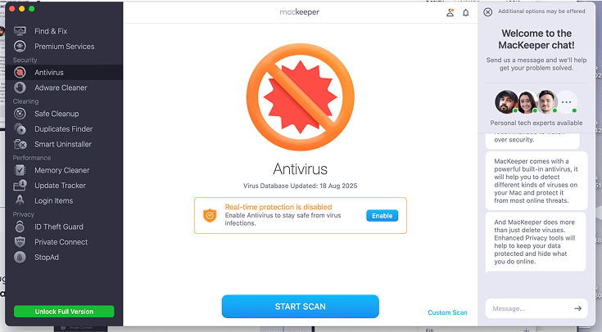Click the orange shield protection icon
The width and height of the screenshot is (602, 332).
210,215
